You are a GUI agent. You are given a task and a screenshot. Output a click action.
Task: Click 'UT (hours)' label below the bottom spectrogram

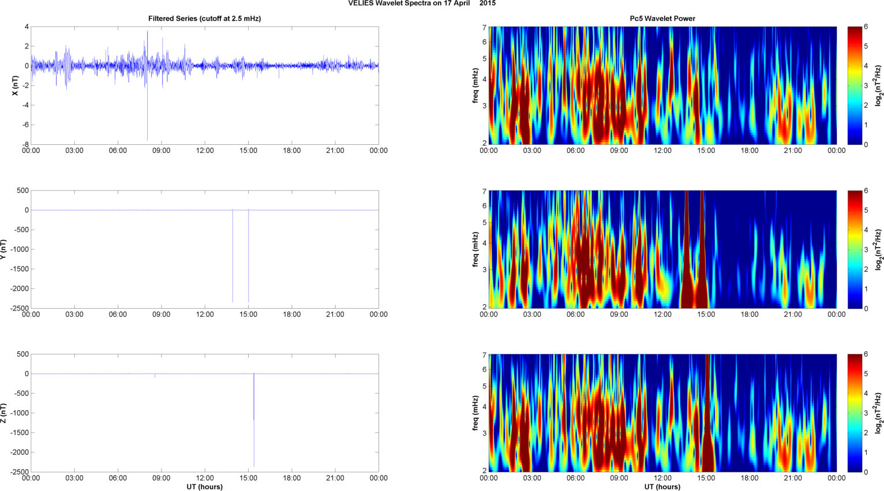point(662,487)
